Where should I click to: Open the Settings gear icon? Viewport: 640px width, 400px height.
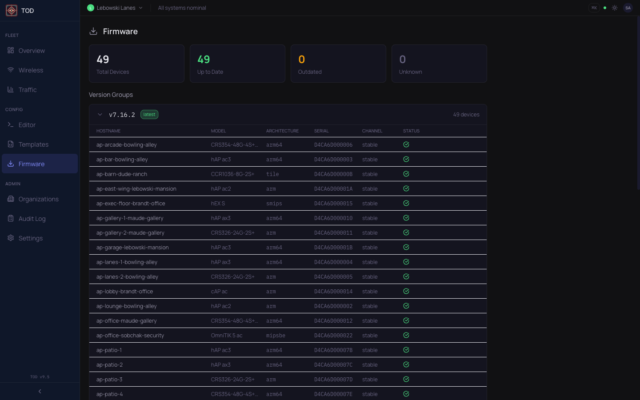pos(11,238)
